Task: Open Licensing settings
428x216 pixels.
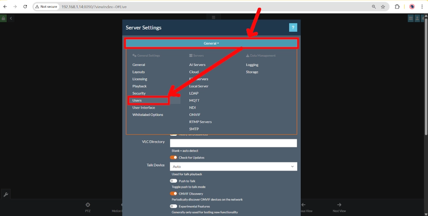Action: pyautogui.click(x=140, y=79)
